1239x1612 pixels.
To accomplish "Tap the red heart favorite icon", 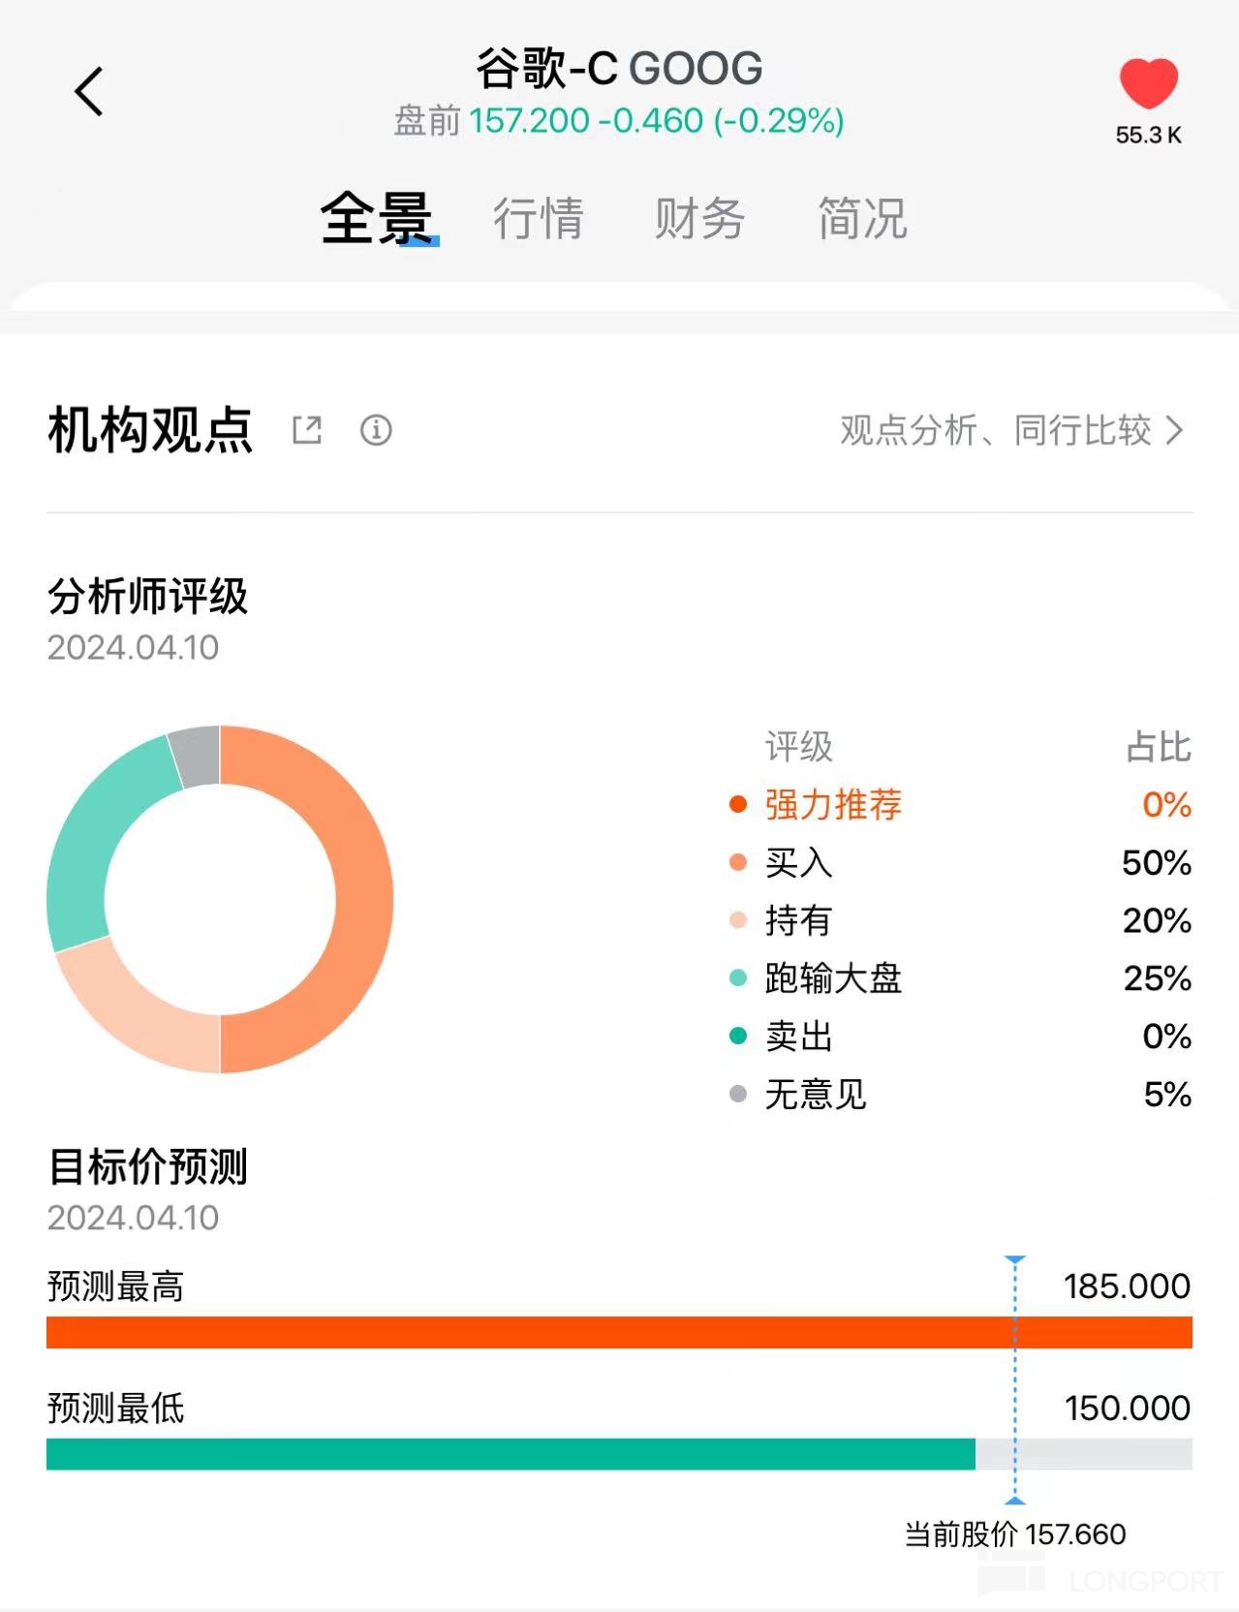I will coord(1148,83).
